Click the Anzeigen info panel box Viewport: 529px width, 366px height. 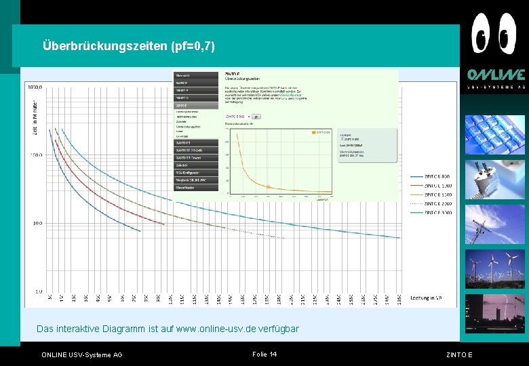click(367, 145)
